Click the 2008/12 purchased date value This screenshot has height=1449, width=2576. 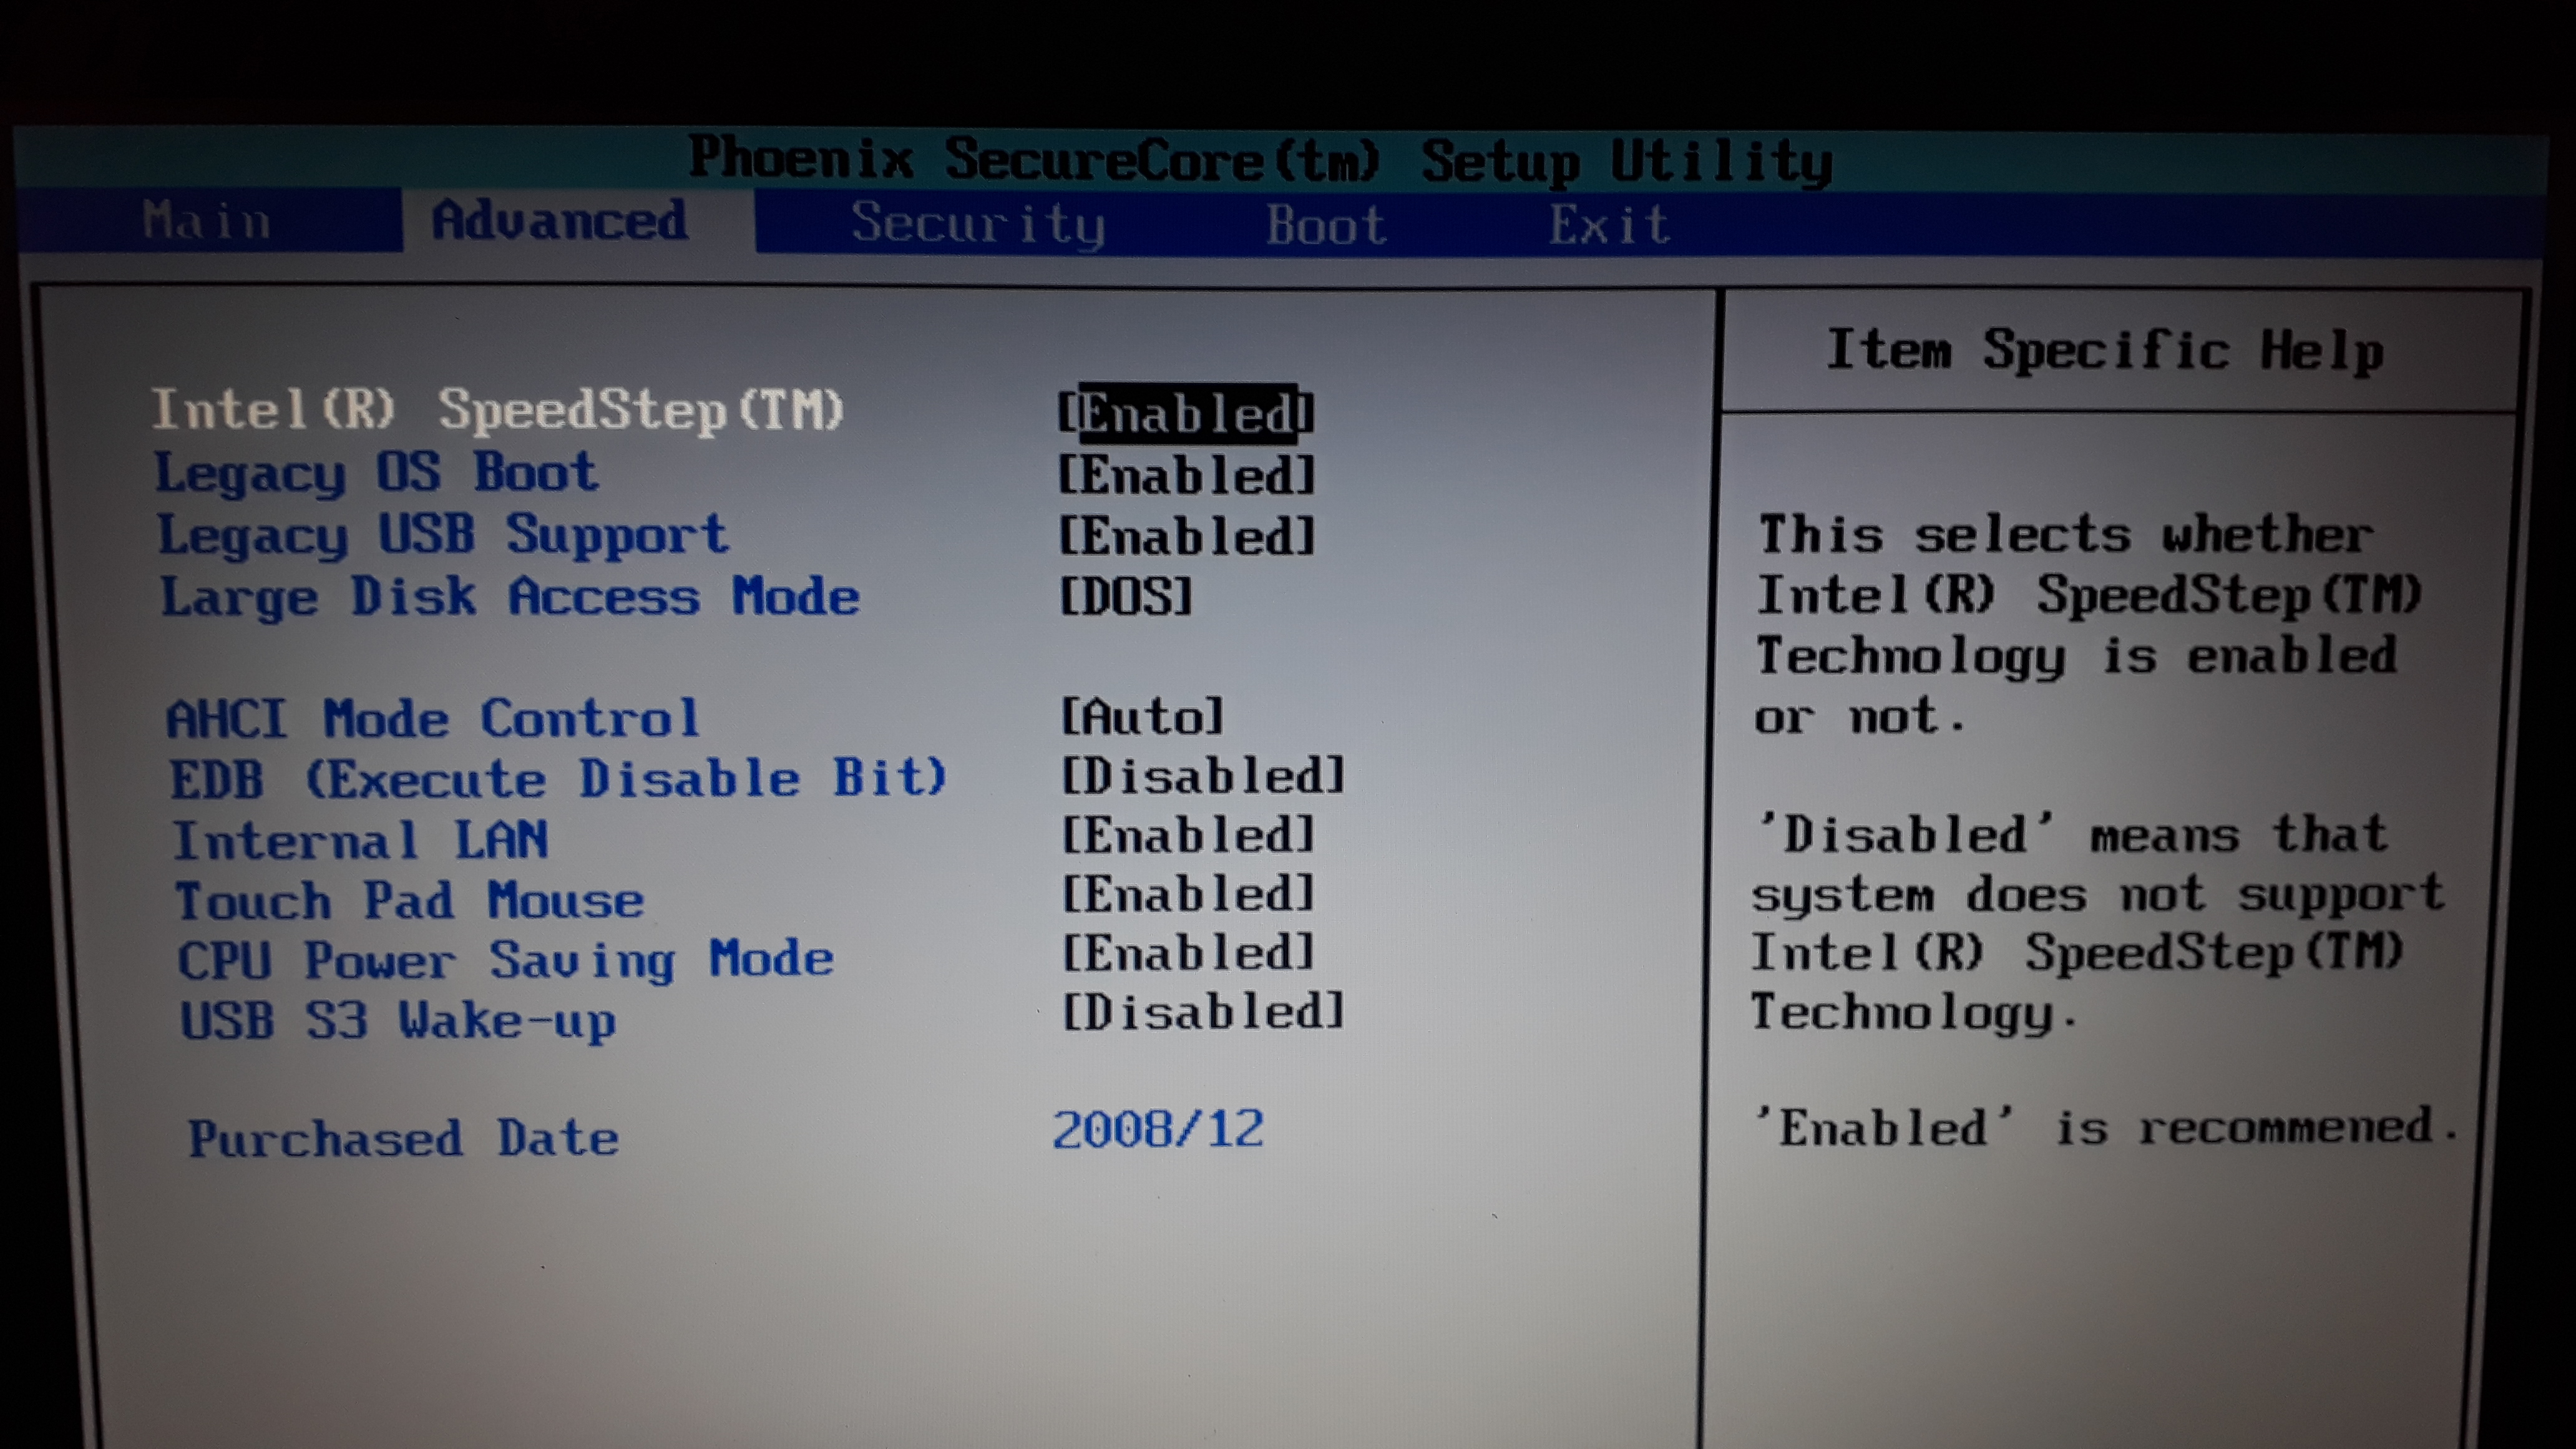click(x=1158, y=1130)
